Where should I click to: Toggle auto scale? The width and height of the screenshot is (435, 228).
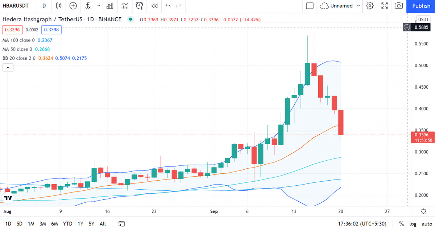click(x=427, y=224)
